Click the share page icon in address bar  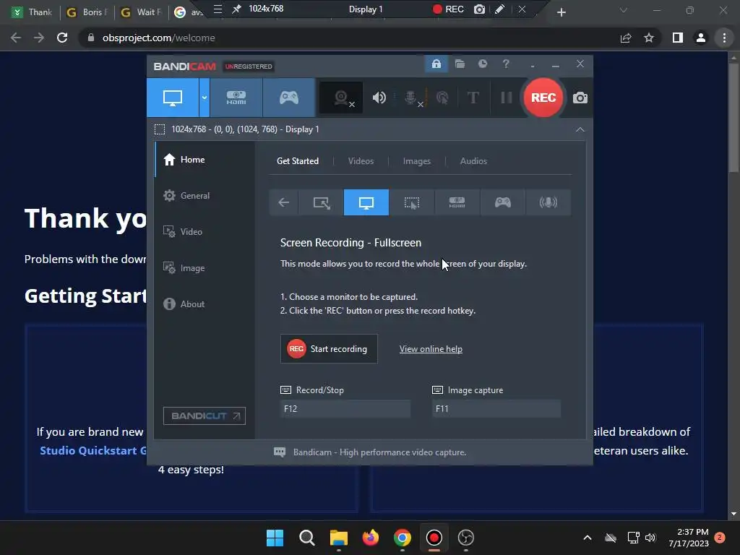626,38
